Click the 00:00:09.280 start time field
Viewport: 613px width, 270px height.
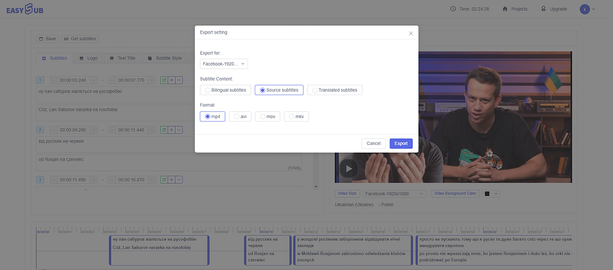tap(74, 130)
